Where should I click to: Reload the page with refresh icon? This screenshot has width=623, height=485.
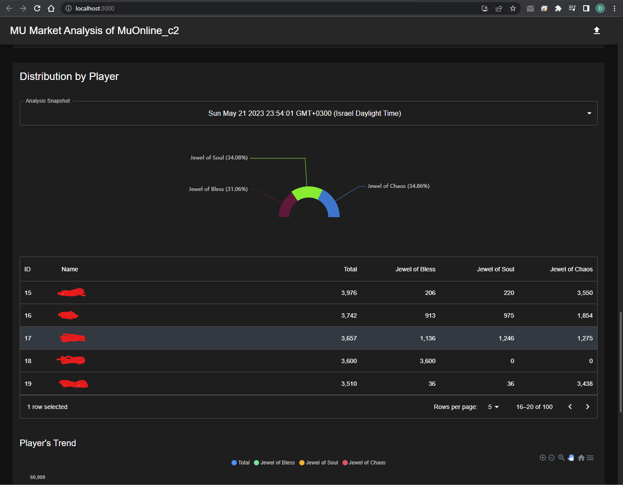click(37, 8)
